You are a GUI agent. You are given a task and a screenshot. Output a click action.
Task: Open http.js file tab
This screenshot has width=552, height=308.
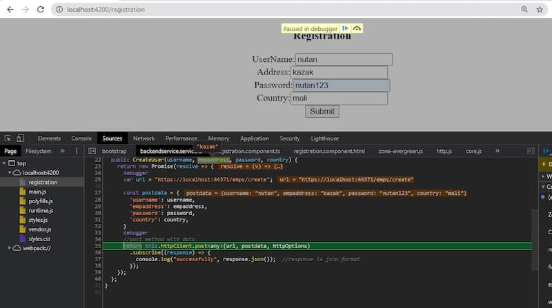click(x=444, y=151)
